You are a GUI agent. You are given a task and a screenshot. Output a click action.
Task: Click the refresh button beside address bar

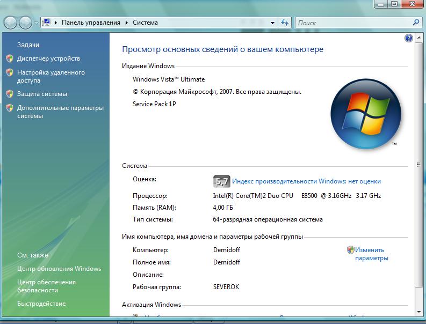click(285, 23)
